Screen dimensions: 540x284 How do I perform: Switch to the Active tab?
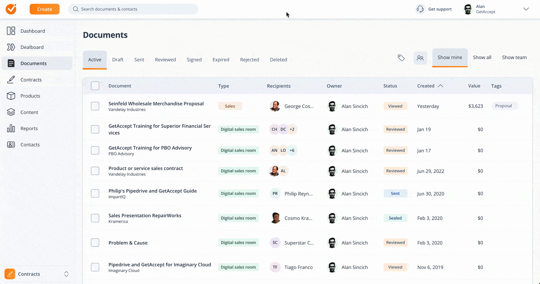tap(95, 59)
